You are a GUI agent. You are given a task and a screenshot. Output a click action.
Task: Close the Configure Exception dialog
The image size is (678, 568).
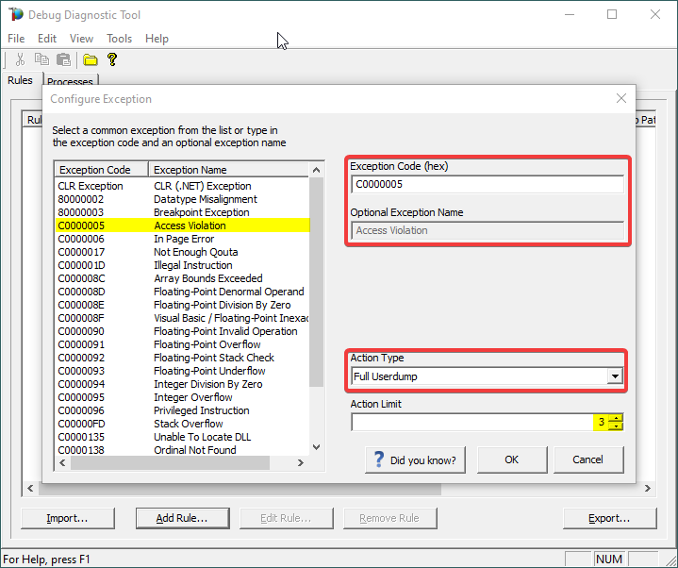point(620,98)
